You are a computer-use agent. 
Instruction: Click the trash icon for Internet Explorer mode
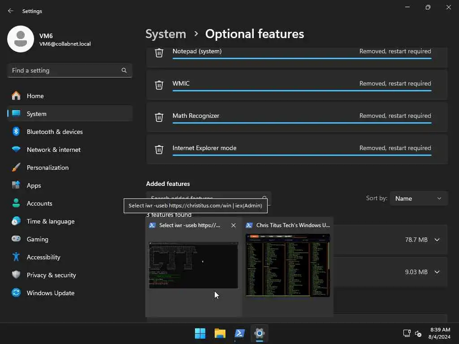(159, 150)
